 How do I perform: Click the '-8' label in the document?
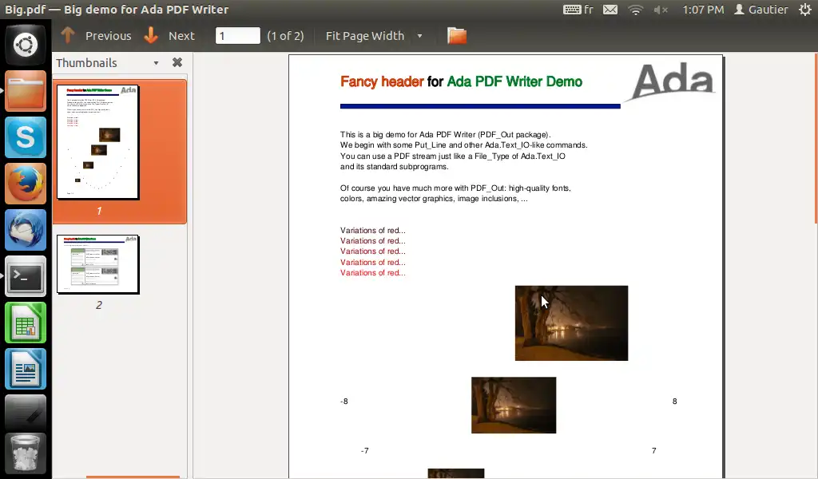[343, 402]
